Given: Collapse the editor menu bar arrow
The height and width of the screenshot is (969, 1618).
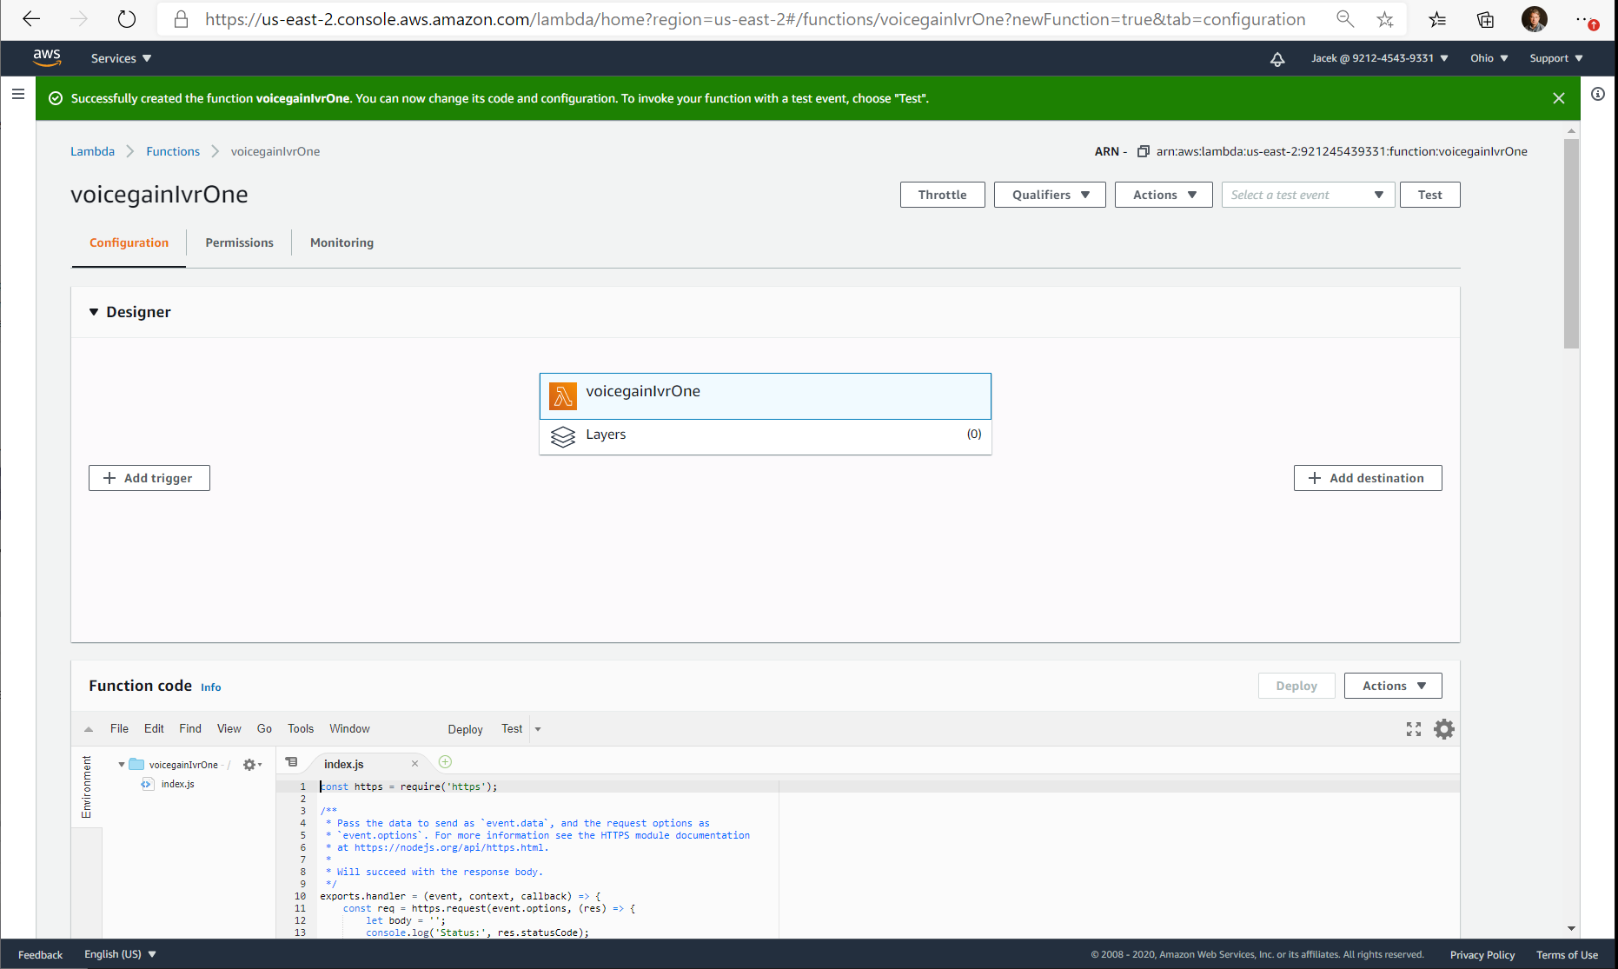Looking at the screenshot, I should point(89,729).
